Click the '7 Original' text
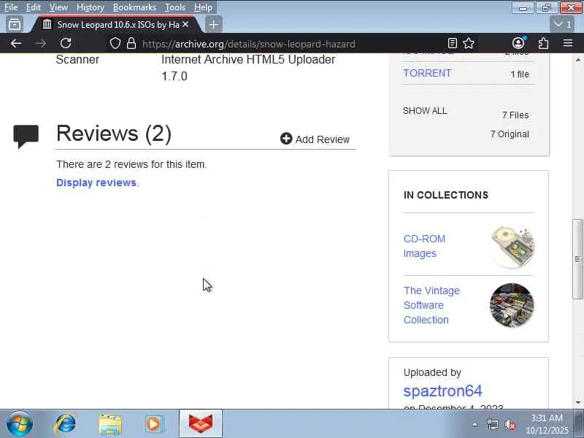Screen dimensions: 584x438 (510, 134)
